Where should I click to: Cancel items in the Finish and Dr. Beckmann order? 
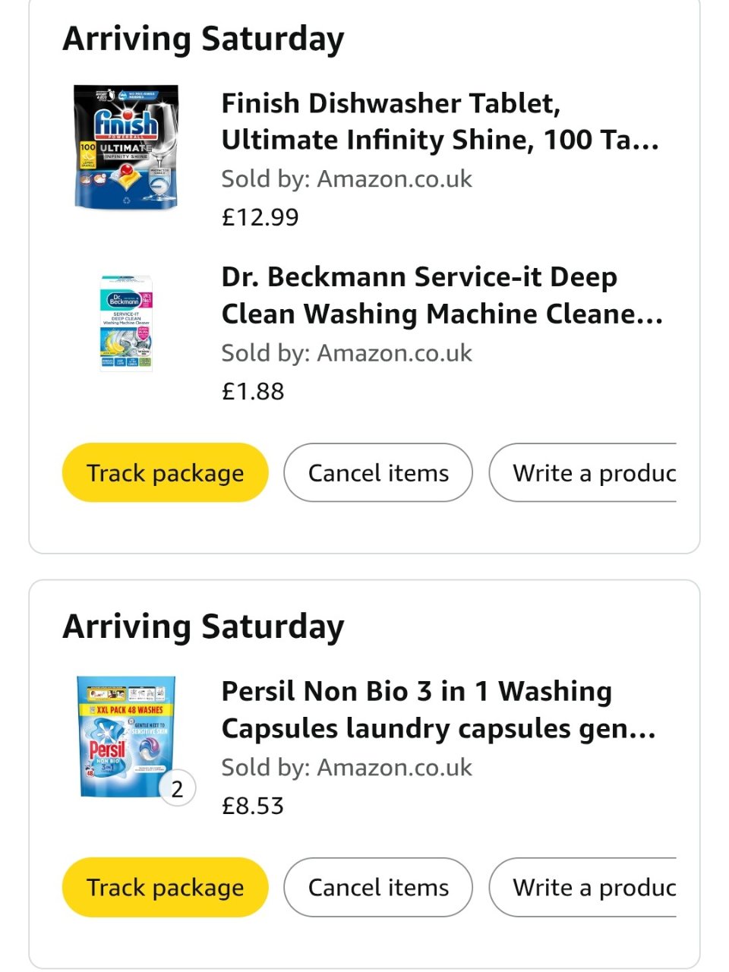pyautogui.click(x=378, y=472)
